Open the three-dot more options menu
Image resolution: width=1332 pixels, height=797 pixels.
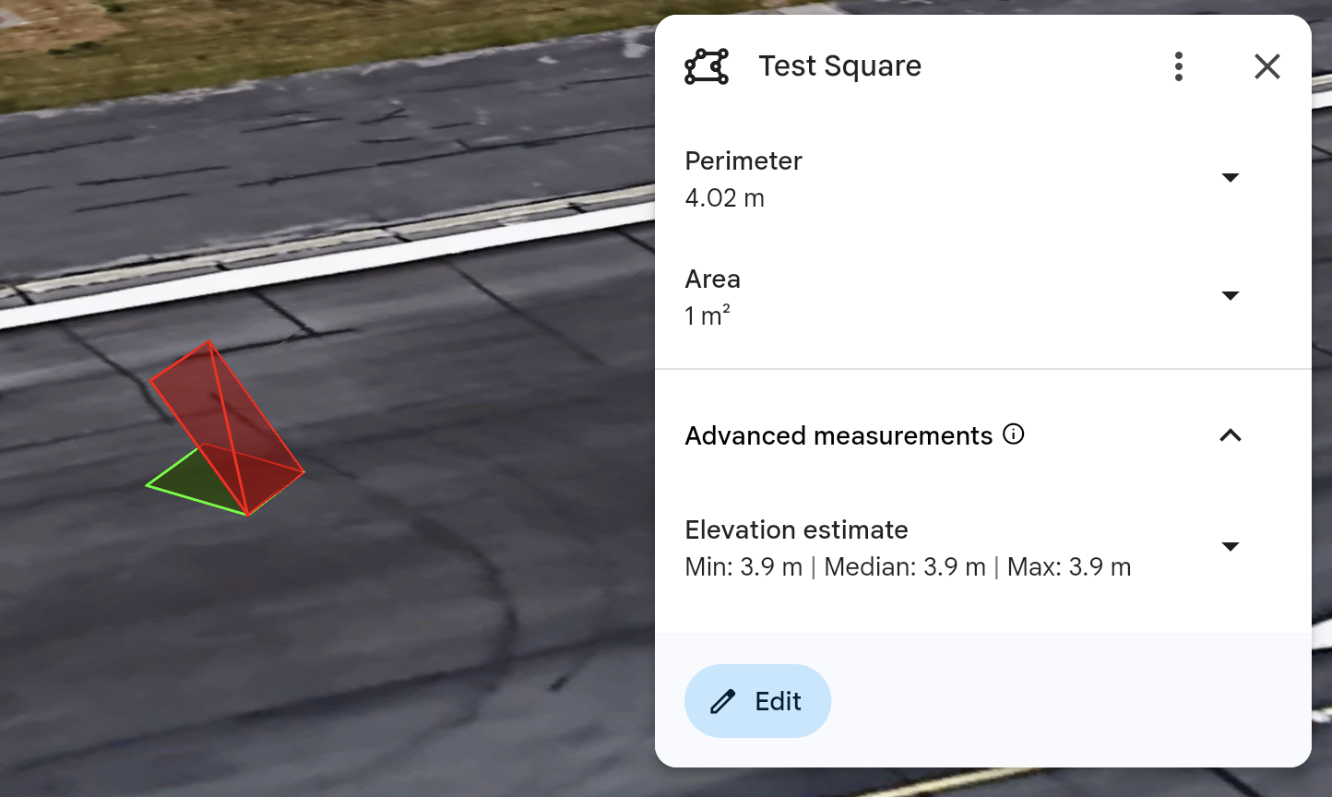click(x=1179, y=66)
